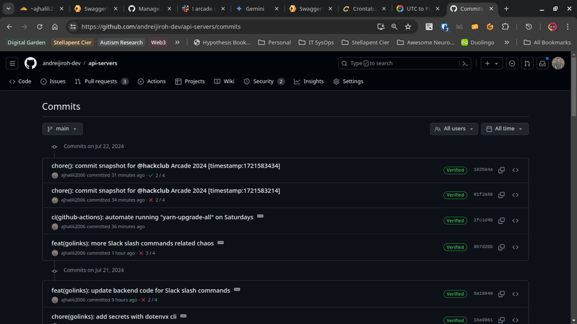Switch to the Pull requests tab
This screenshot has width=577, height=324.
[101, 81]
